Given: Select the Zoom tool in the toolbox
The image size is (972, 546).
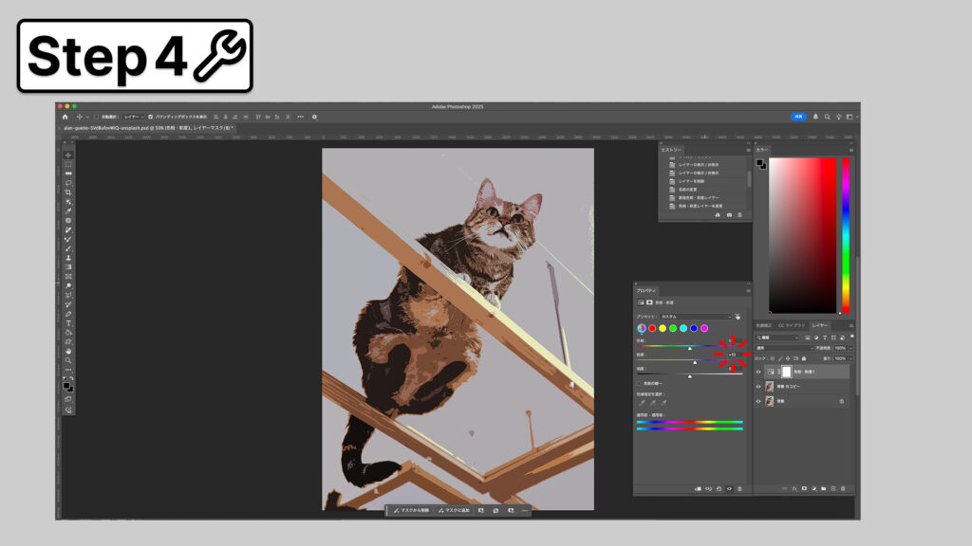Looking at the screenshot, I should point(68,360).
